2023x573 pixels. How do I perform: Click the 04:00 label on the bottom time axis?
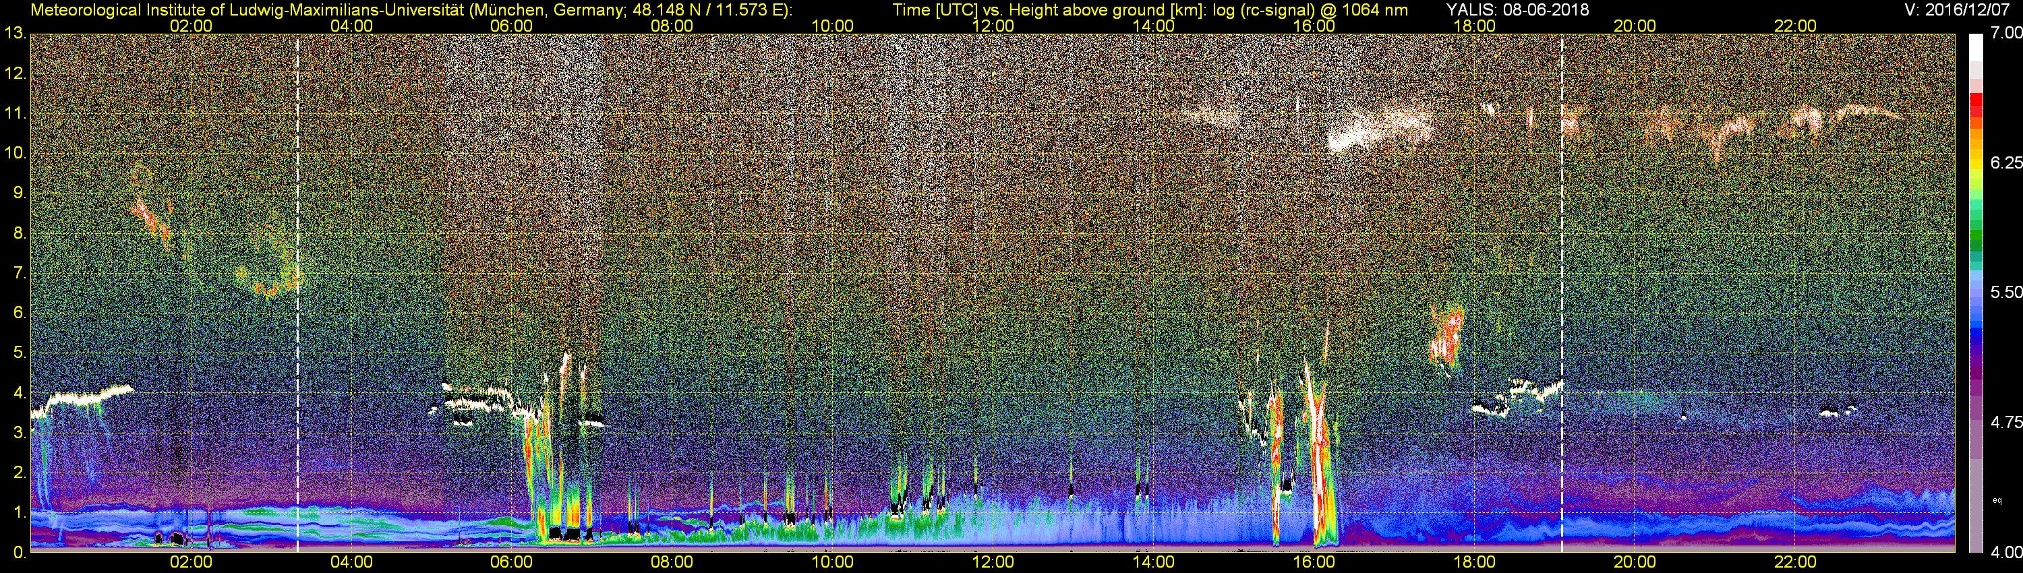(351, 563)
